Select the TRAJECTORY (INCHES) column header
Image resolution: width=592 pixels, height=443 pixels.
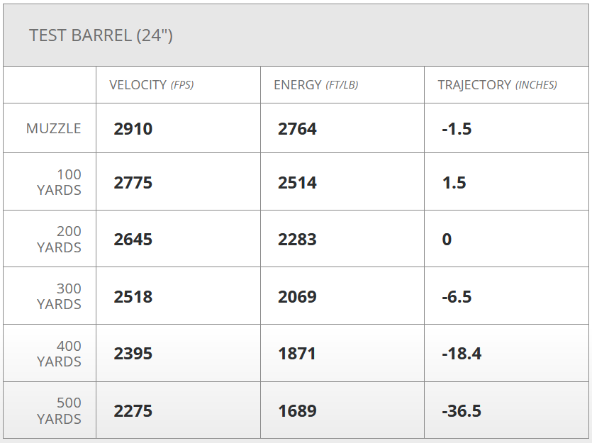pyautogui.click(x=497, y=85)
